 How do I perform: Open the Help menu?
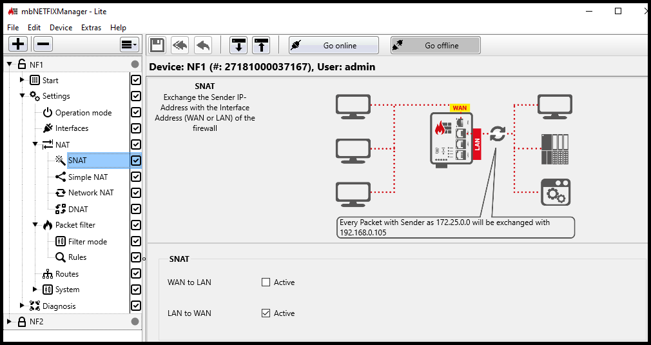(118, 27)
